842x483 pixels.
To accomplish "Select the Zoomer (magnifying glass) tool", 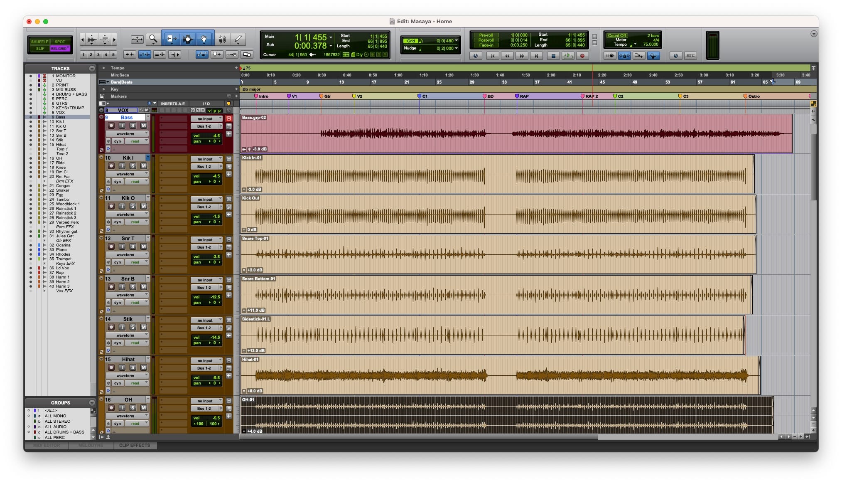I will (x=153, y=39).
